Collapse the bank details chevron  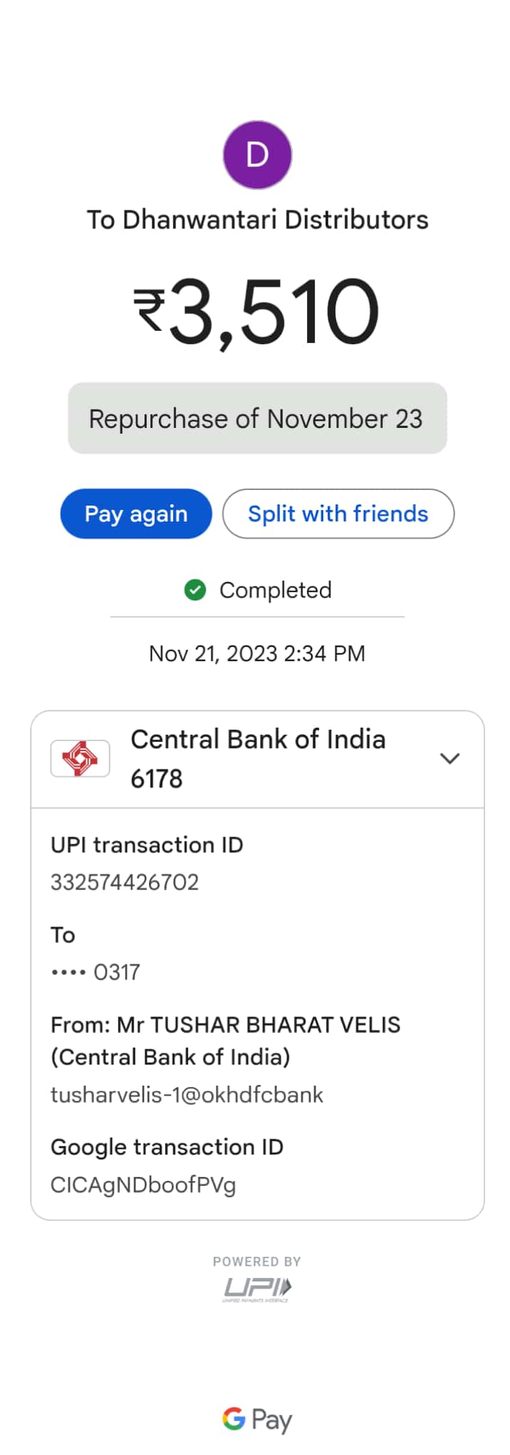point(449,758)
